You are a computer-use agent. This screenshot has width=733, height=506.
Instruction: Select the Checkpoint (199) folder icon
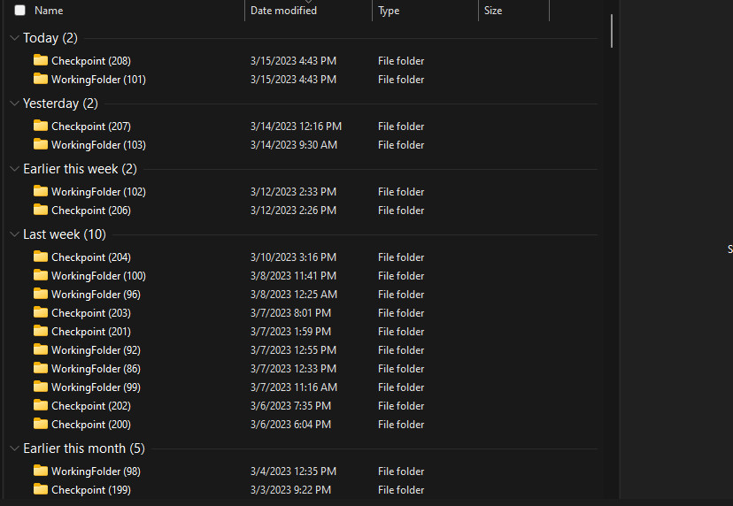pyautogui.click(x=41, y=489)
